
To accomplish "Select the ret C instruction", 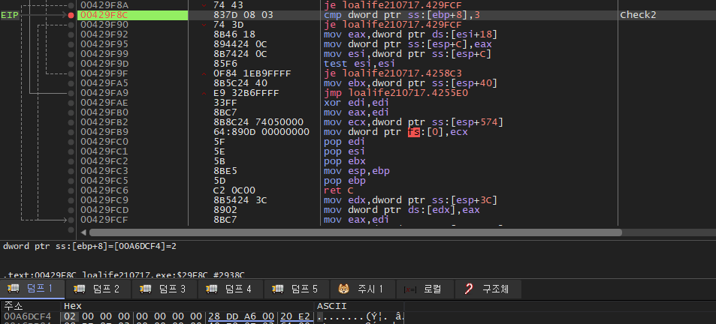I will click(x=338, y=190).
